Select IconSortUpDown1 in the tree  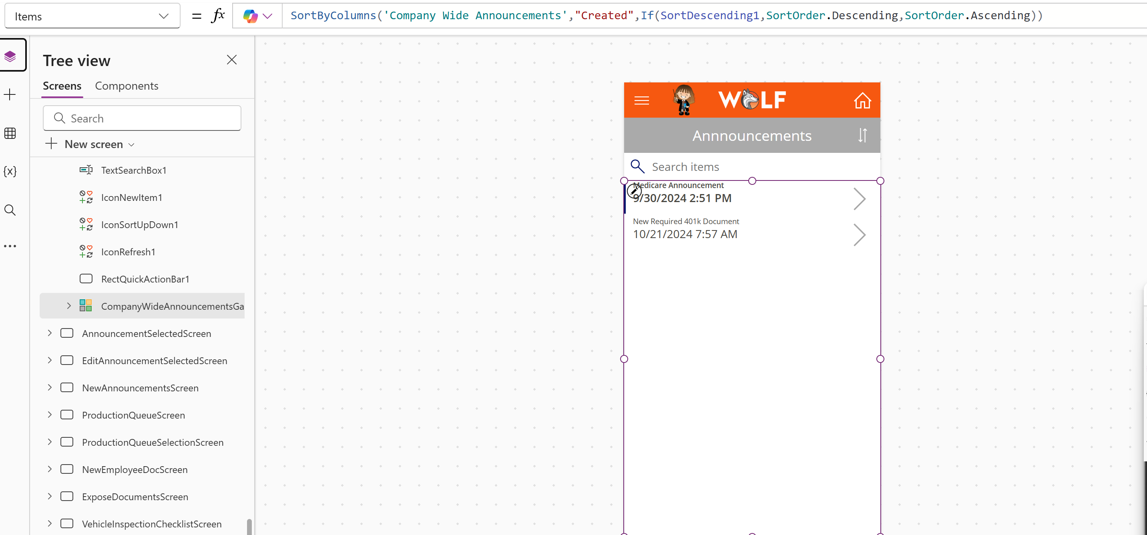tap(139, 225)
